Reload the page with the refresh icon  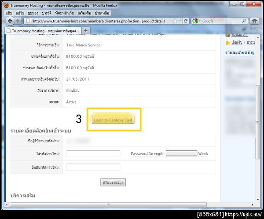(x=186, y=21)
